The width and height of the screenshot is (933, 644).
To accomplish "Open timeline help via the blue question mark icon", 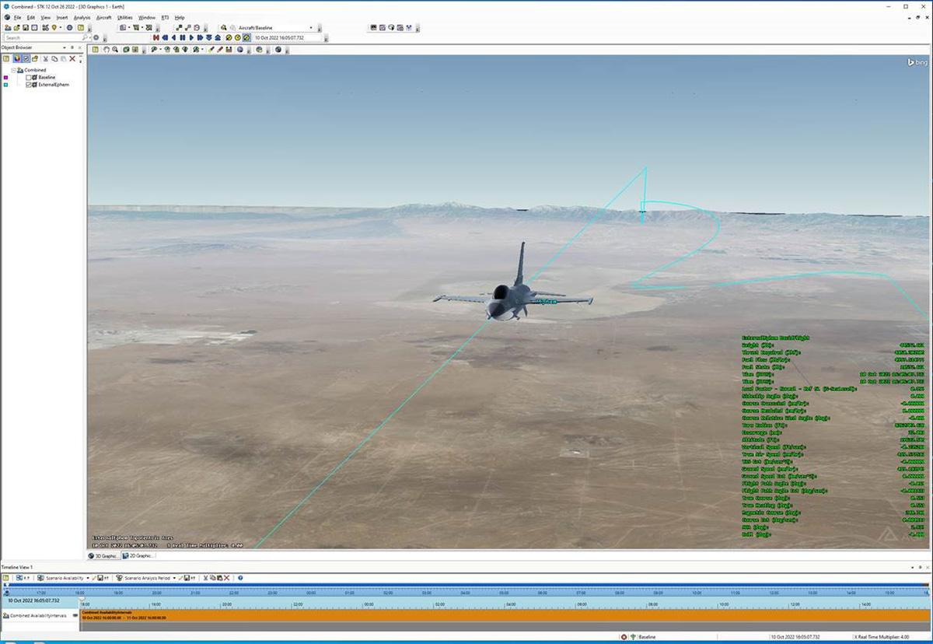I will click(240, 577).
